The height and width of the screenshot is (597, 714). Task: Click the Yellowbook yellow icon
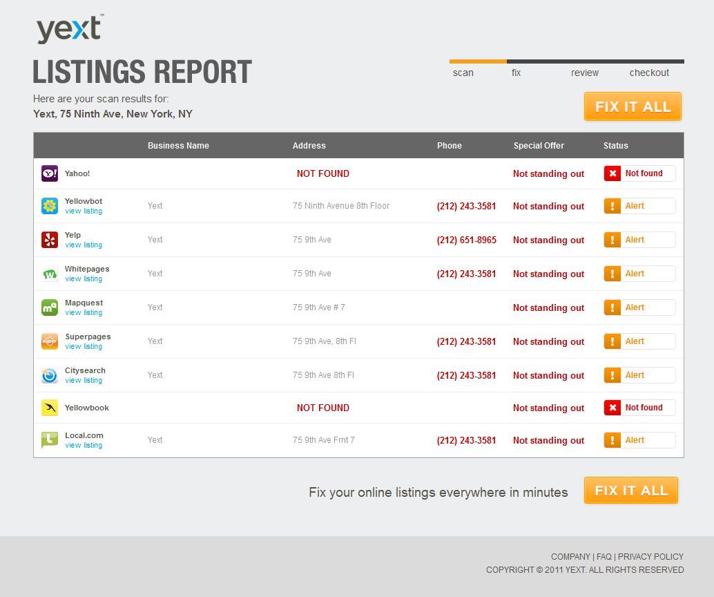(50, 408)
